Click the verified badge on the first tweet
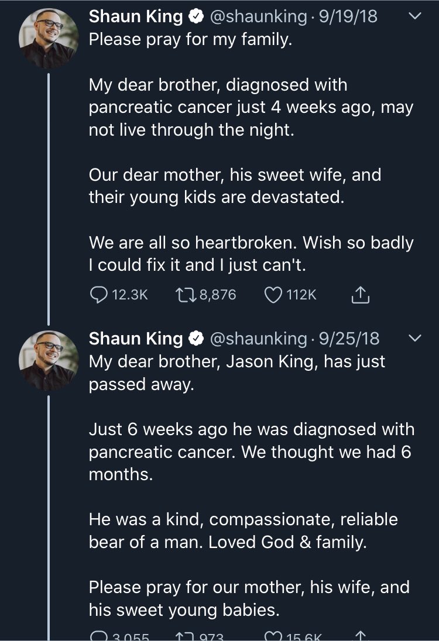Screen dimensions: 439x641 click(195, 18)
